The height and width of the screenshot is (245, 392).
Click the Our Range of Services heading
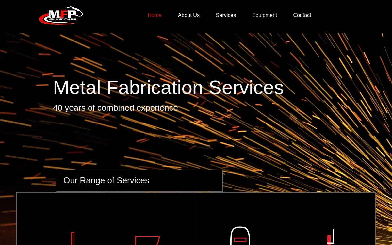click(x=106, y=180)
